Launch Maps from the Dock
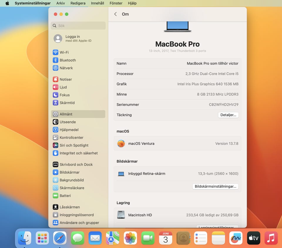This screenshot has height=248, width=282. click(x=113, y=238)
